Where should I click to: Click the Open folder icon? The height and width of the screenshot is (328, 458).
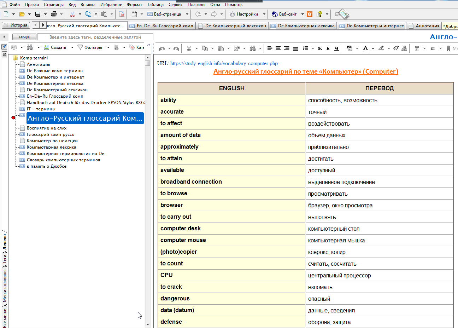[x=22, y=14]
